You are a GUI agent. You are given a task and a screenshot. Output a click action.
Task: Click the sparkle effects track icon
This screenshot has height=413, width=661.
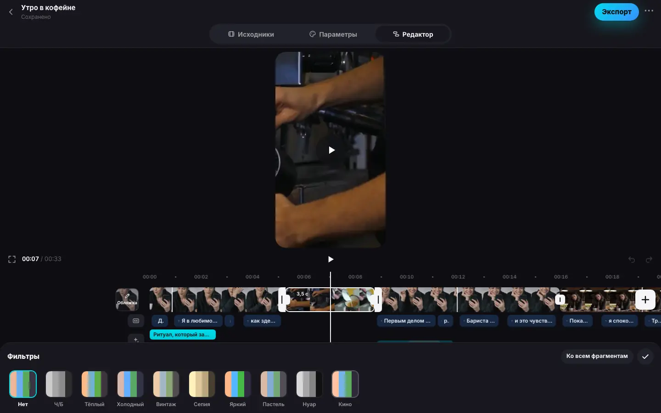click(136, 339)
